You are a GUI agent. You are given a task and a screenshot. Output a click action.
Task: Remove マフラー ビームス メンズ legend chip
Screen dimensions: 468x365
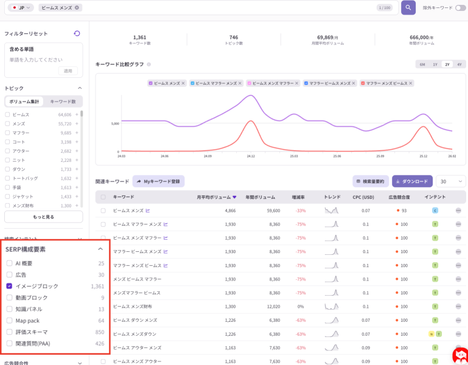354,83
